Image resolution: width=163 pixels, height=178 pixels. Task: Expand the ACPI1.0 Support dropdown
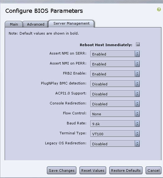pyautogui.click(x=115, y=94)
